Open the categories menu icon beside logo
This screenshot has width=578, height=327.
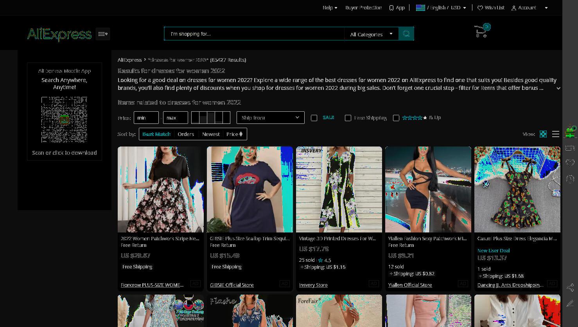(103, 34)
